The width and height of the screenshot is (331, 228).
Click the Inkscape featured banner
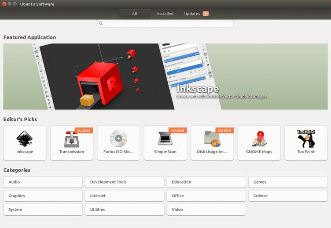pyautogui.click(x=165, y=76)
